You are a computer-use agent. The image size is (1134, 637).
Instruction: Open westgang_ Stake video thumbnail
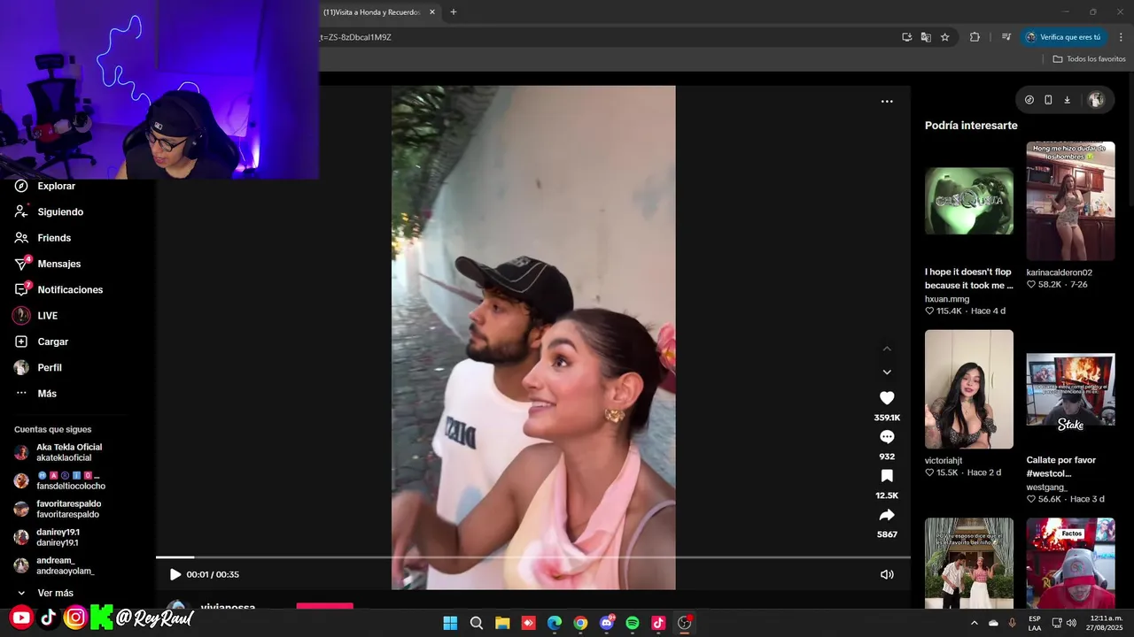pyautogui.click(x=1070, y=389)
